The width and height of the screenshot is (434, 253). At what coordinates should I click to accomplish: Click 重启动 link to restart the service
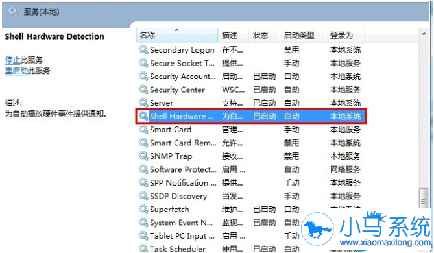[x=16, y=71]
